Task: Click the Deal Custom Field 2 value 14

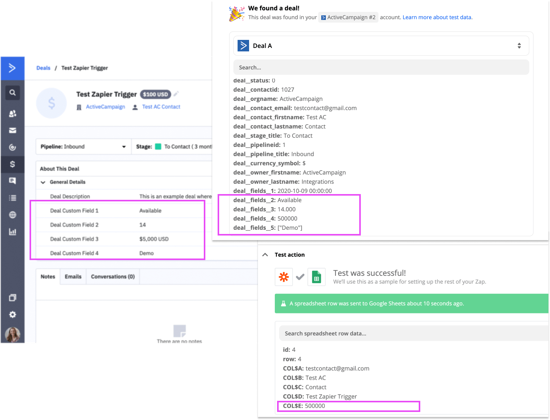Action: 142,225
